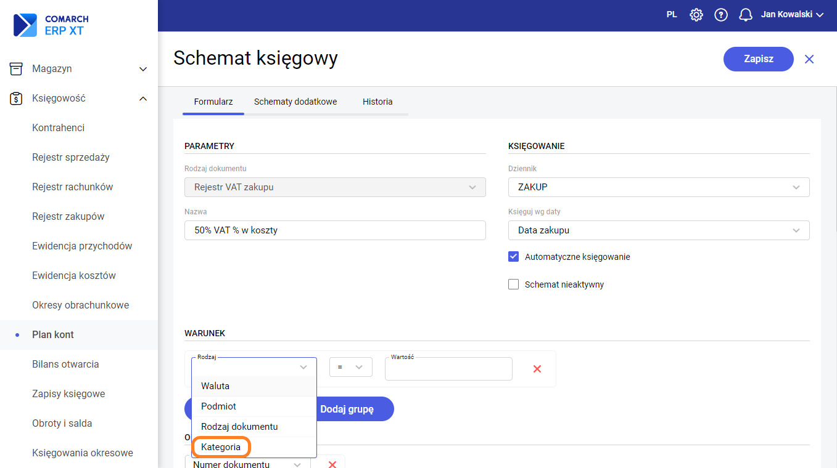This screenshot has width=837, height=468.
Task: Click the Comarch ERP XT logo
Action: (51, 25)
